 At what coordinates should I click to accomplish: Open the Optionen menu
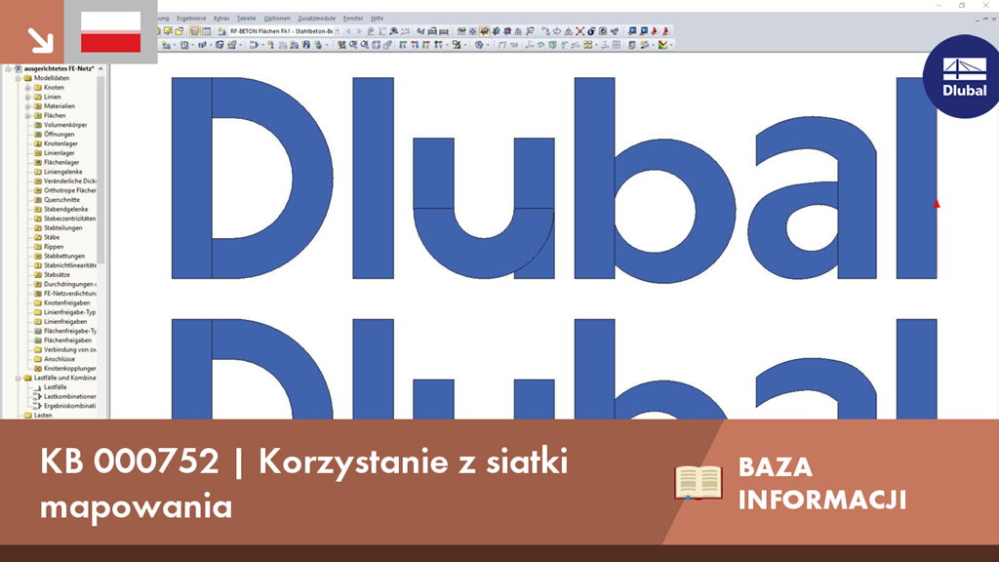(277, 19)
